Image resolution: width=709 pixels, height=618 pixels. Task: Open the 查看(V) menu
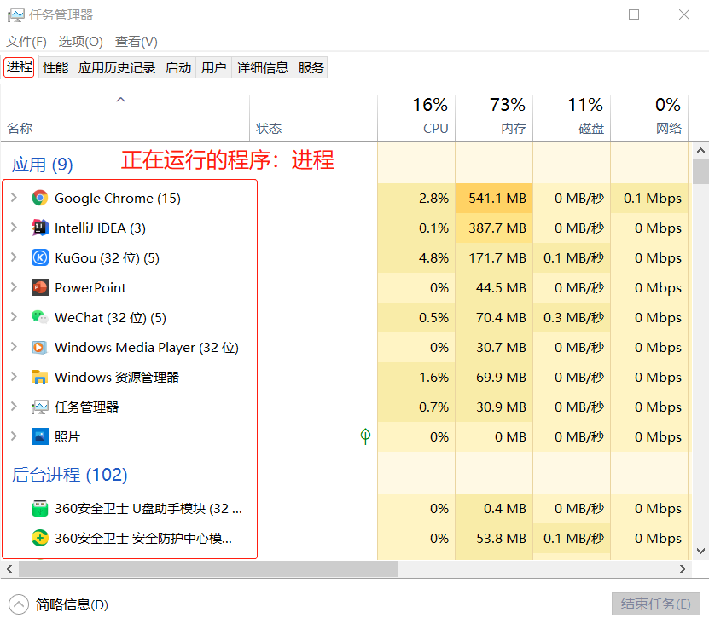tap(137, 42)
